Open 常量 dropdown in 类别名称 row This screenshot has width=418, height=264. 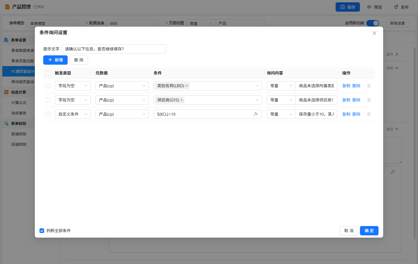(281, 86)
